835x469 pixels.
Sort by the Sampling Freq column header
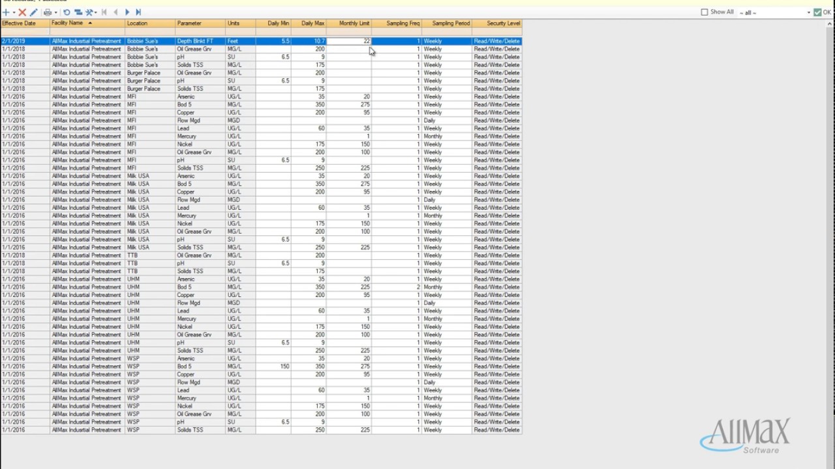click(397, 23)
